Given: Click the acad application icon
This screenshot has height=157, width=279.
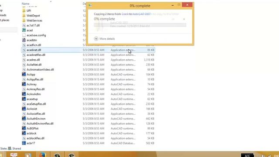Looking at the screenshot, I should (x=24, y=30).
